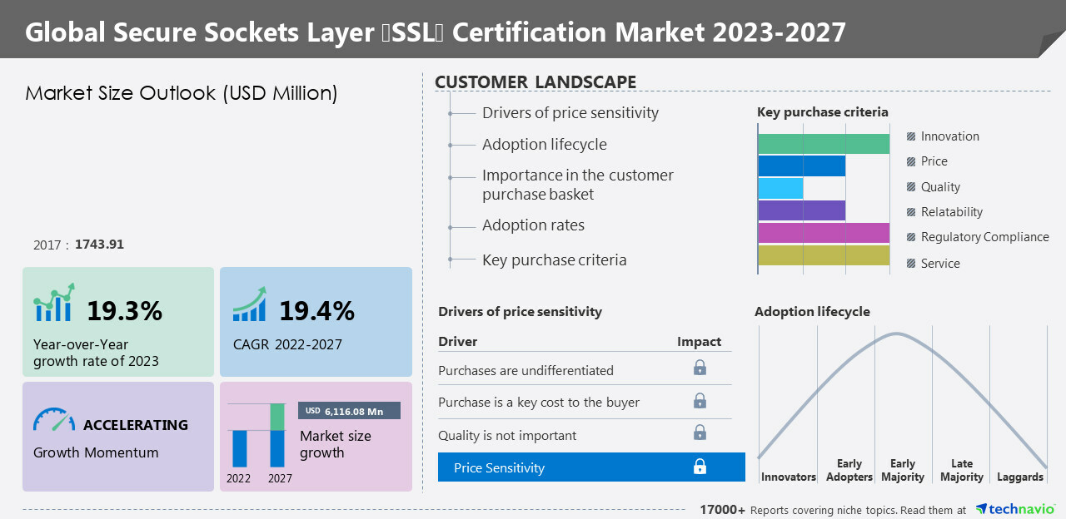The height and width of the screenshot is (519, 1066).
Task: Click the Accelerating speedometer gauge icon
Action: pyautogui.click(x=54, y=419)
